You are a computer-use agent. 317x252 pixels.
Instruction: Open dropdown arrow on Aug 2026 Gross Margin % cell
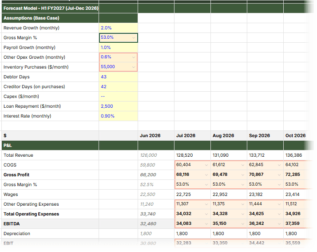coord(242,185)
